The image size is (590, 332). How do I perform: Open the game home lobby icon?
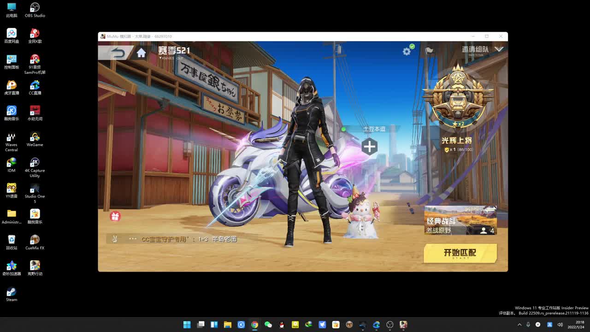tap(141, 53)
